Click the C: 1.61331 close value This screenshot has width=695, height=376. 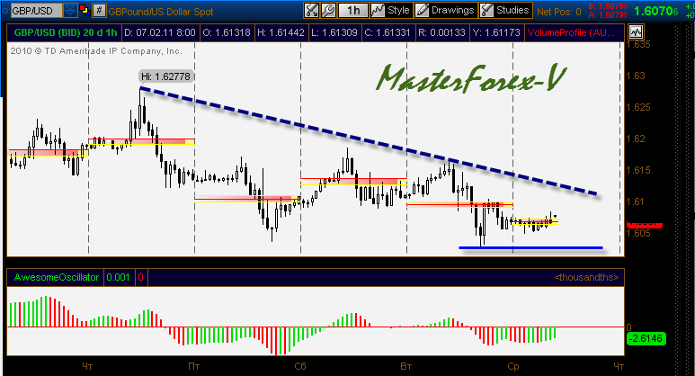click(x=387, y=32)
